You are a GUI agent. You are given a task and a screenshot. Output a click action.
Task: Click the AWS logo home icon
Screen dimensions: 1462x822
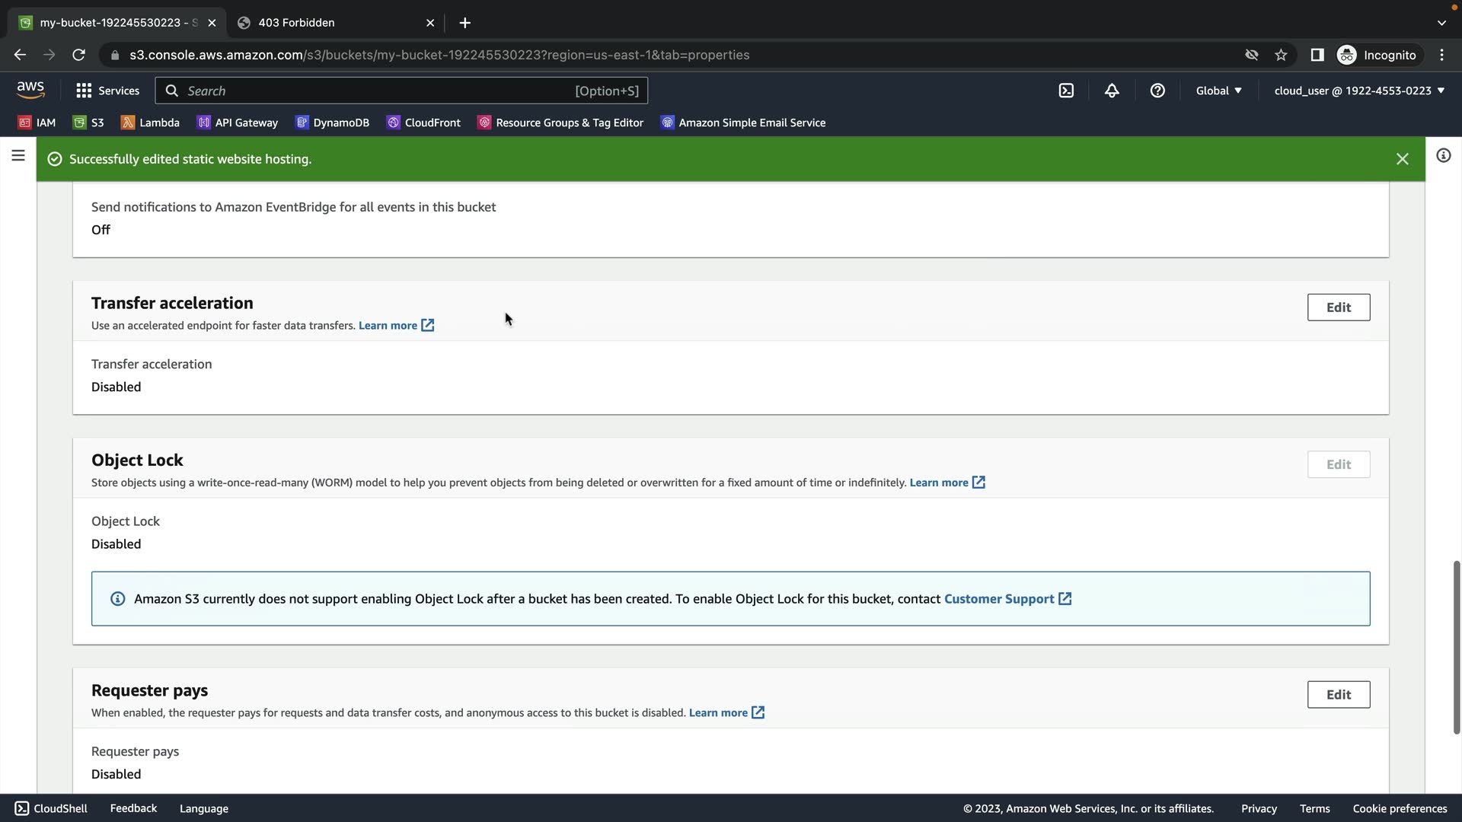[x=30, y=90]
